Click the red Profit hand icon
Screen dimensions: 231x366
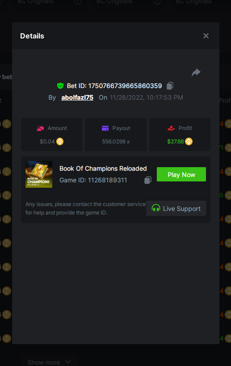coord(171,128)
